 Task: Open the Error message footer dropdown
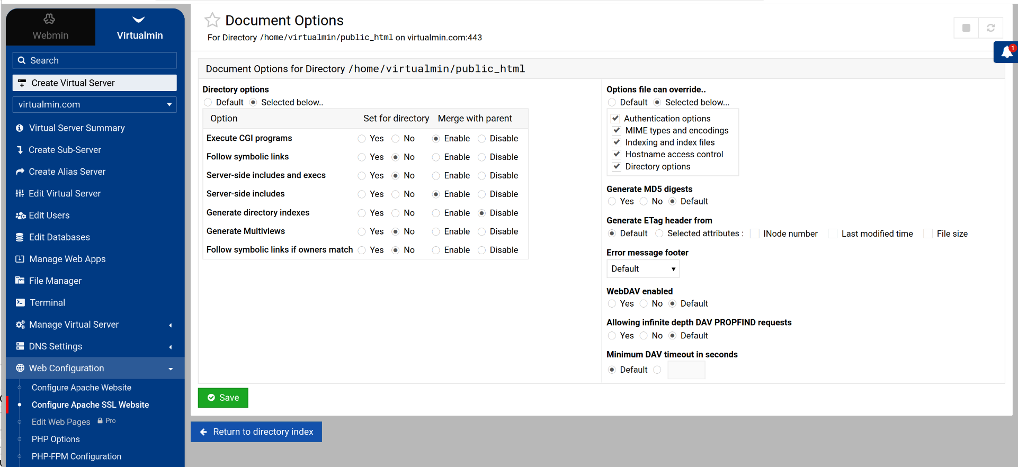642,269
